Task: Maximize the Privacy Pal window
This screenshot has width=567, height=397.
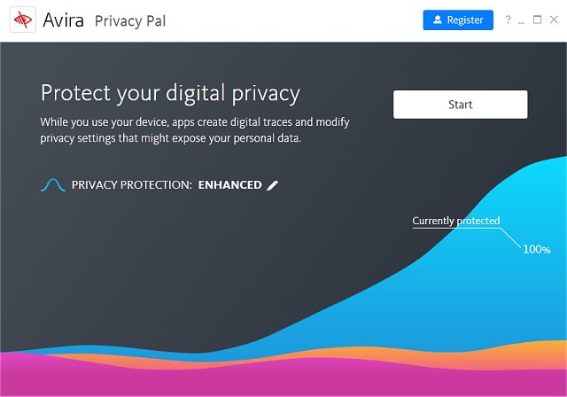Action: (x=537, y=19)
